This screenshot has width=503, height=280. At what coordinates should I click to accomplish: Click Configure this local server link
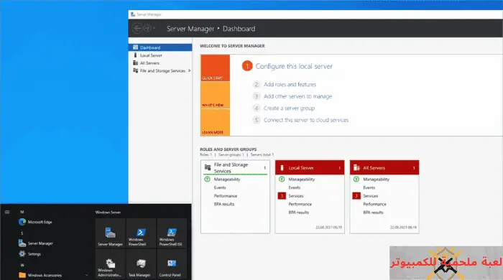tap(294, 66)
